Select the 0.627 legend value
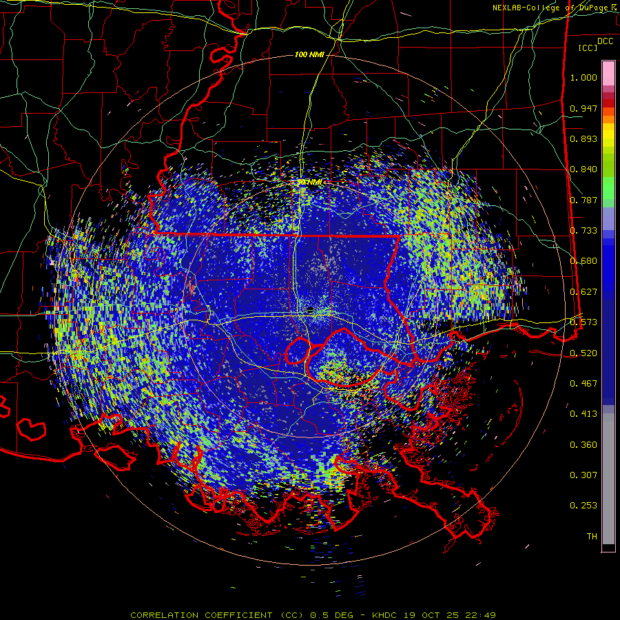The height and width of the screenshot is (620, 620). point(583,292)
